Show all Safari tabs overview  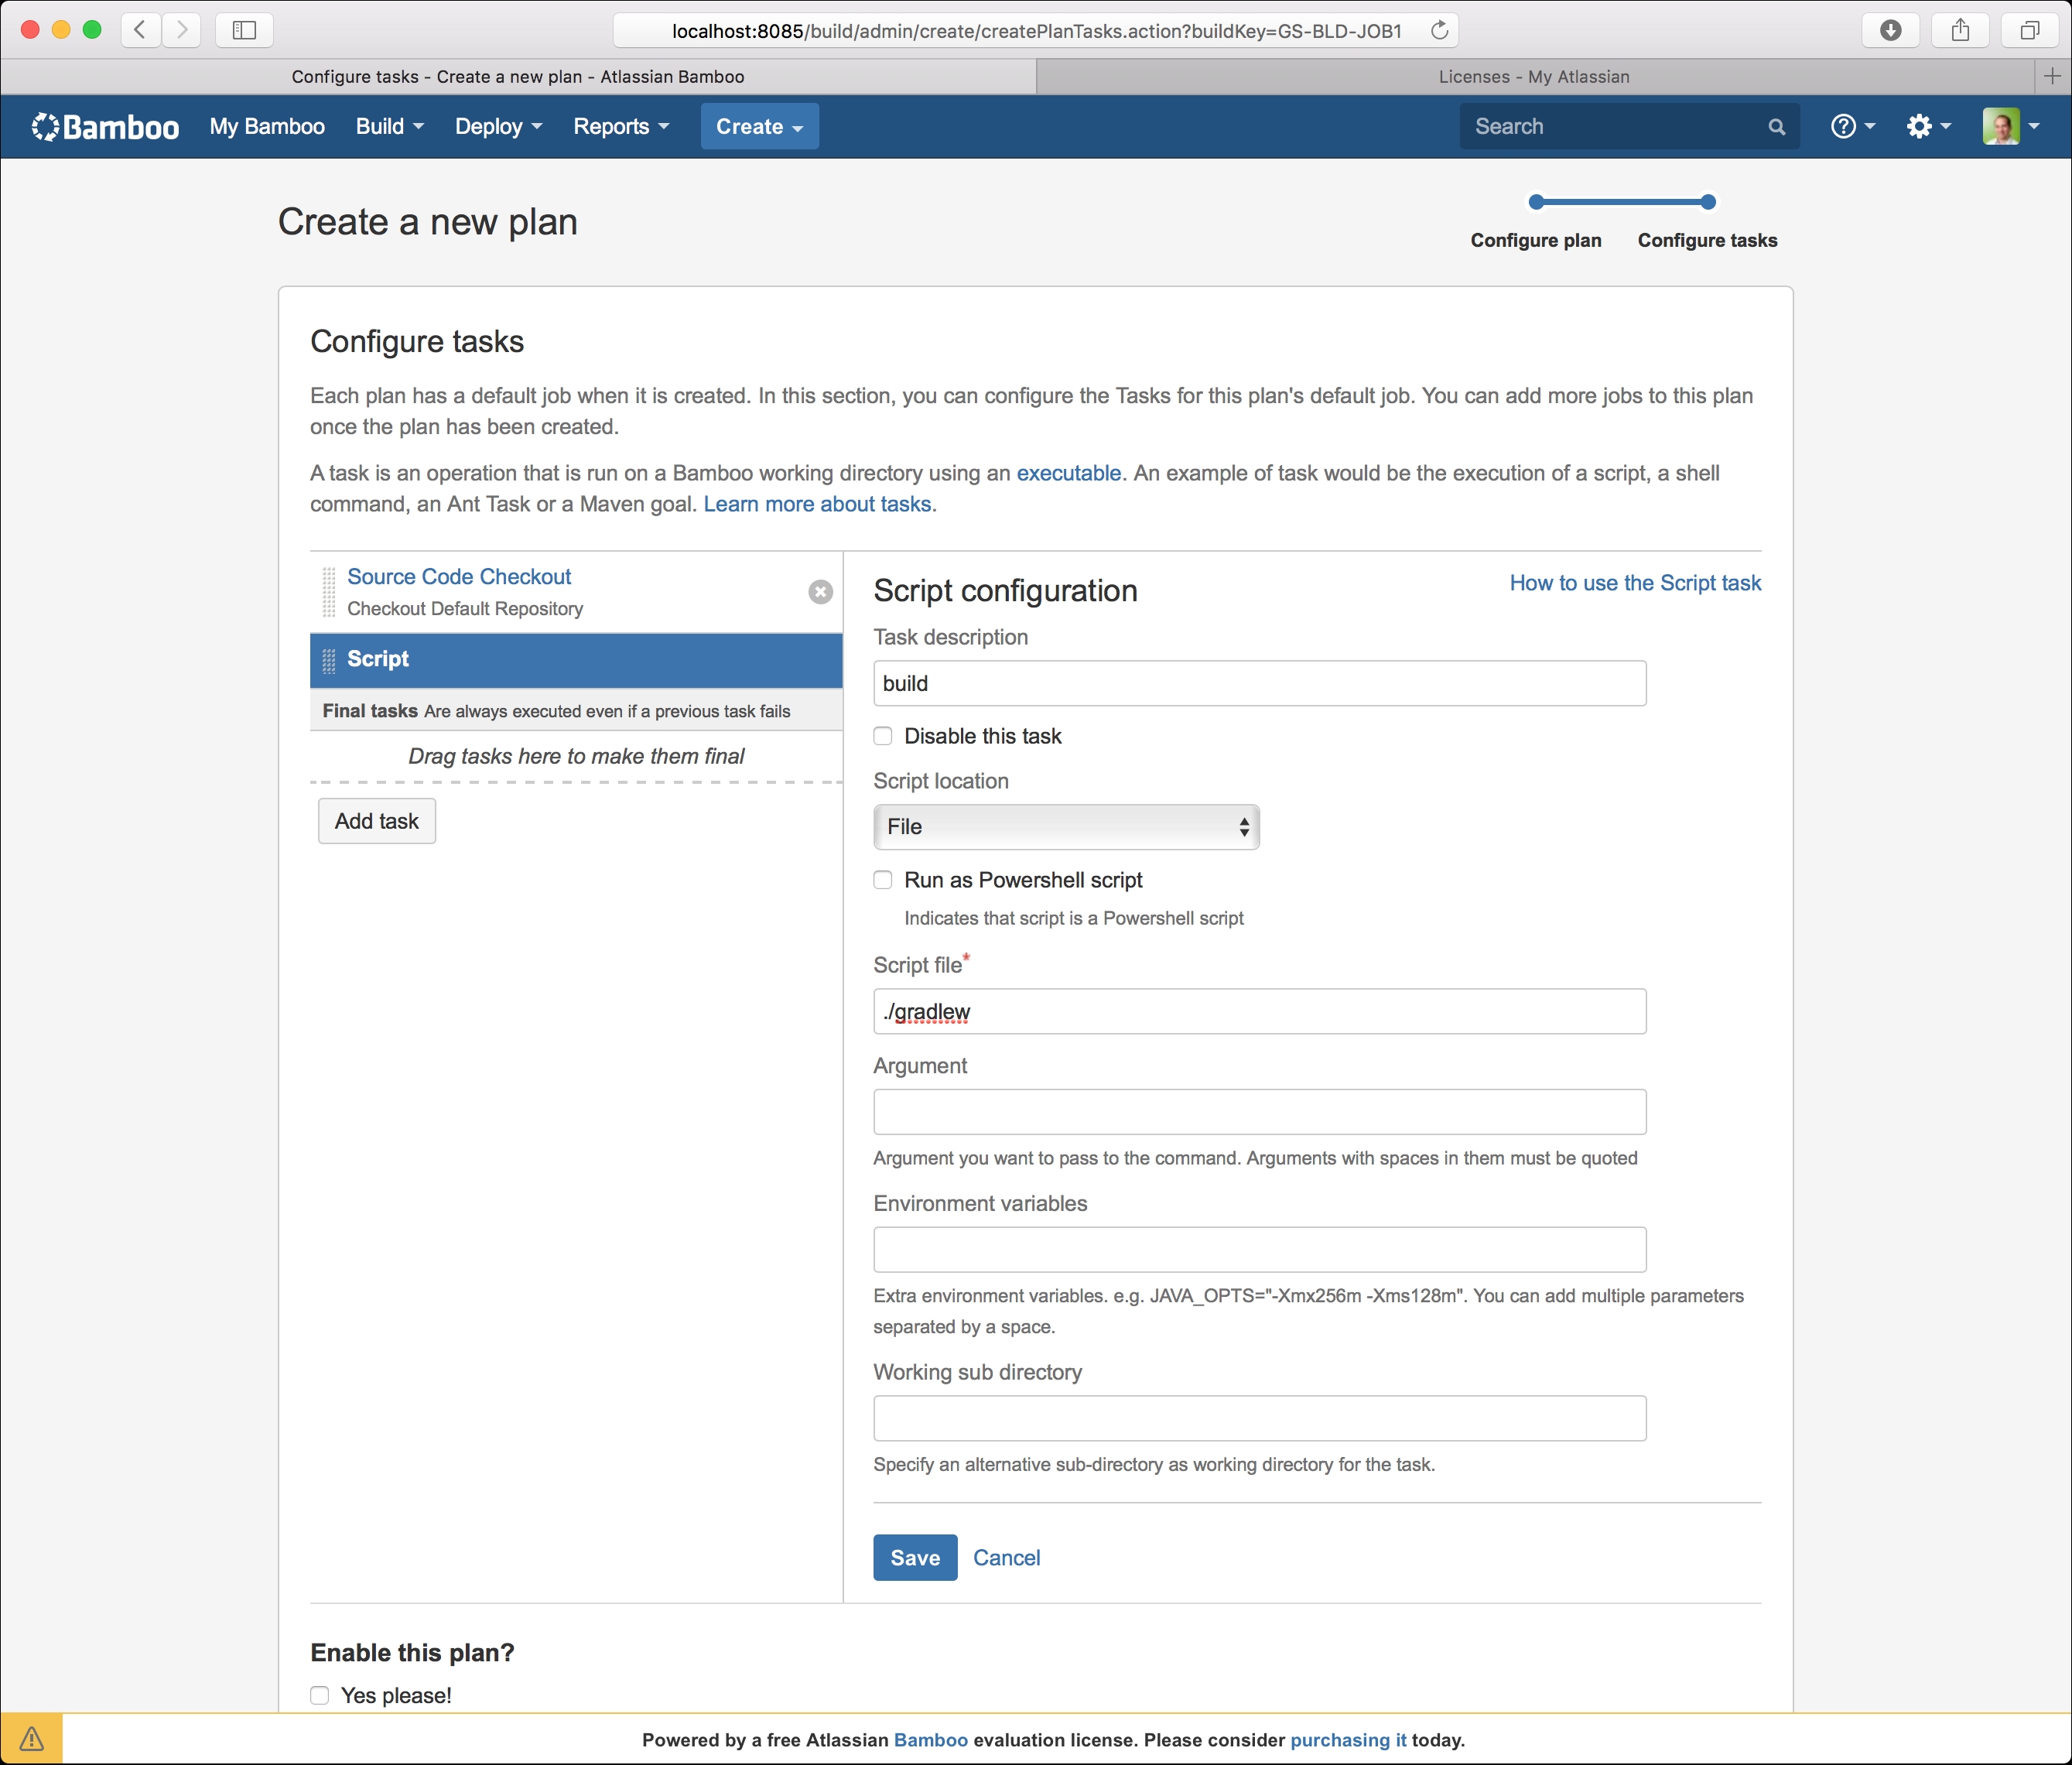coord(2029,30)
